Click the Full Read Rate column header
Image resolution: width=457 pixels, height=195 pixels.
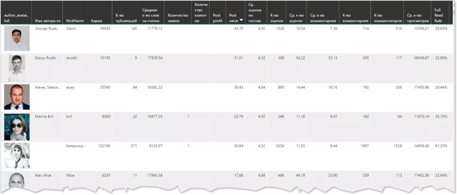438,15
